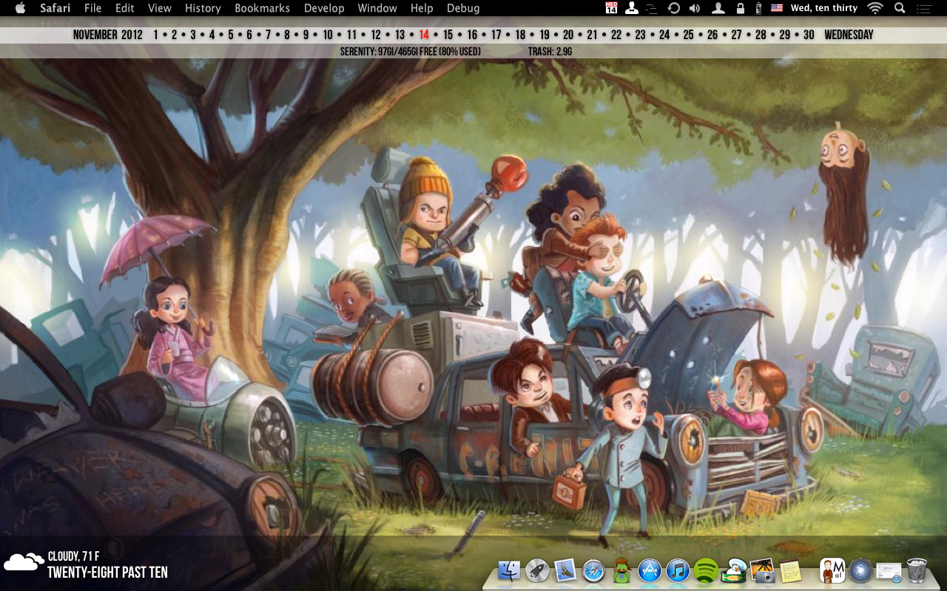Click the 'Wed, ten thirty' clock
This screenshot has width=947, height=591.
click(824, 8)
